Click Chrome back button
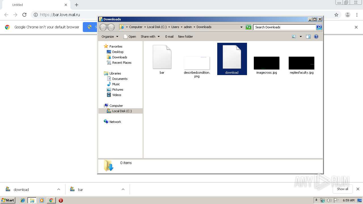 coord(6,15)
